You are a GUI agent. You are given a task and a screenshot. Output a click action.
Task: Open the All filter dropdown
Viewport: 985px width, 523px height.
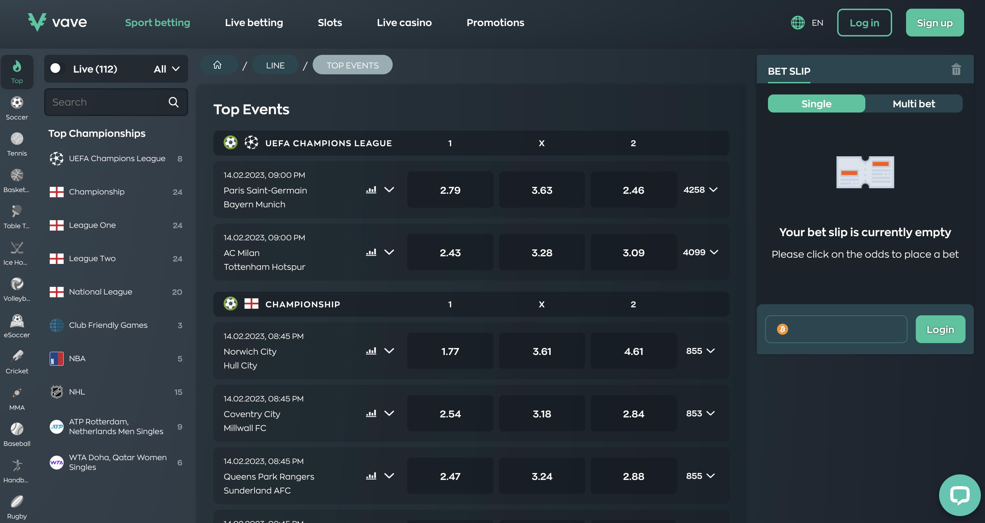coord(167,69)
